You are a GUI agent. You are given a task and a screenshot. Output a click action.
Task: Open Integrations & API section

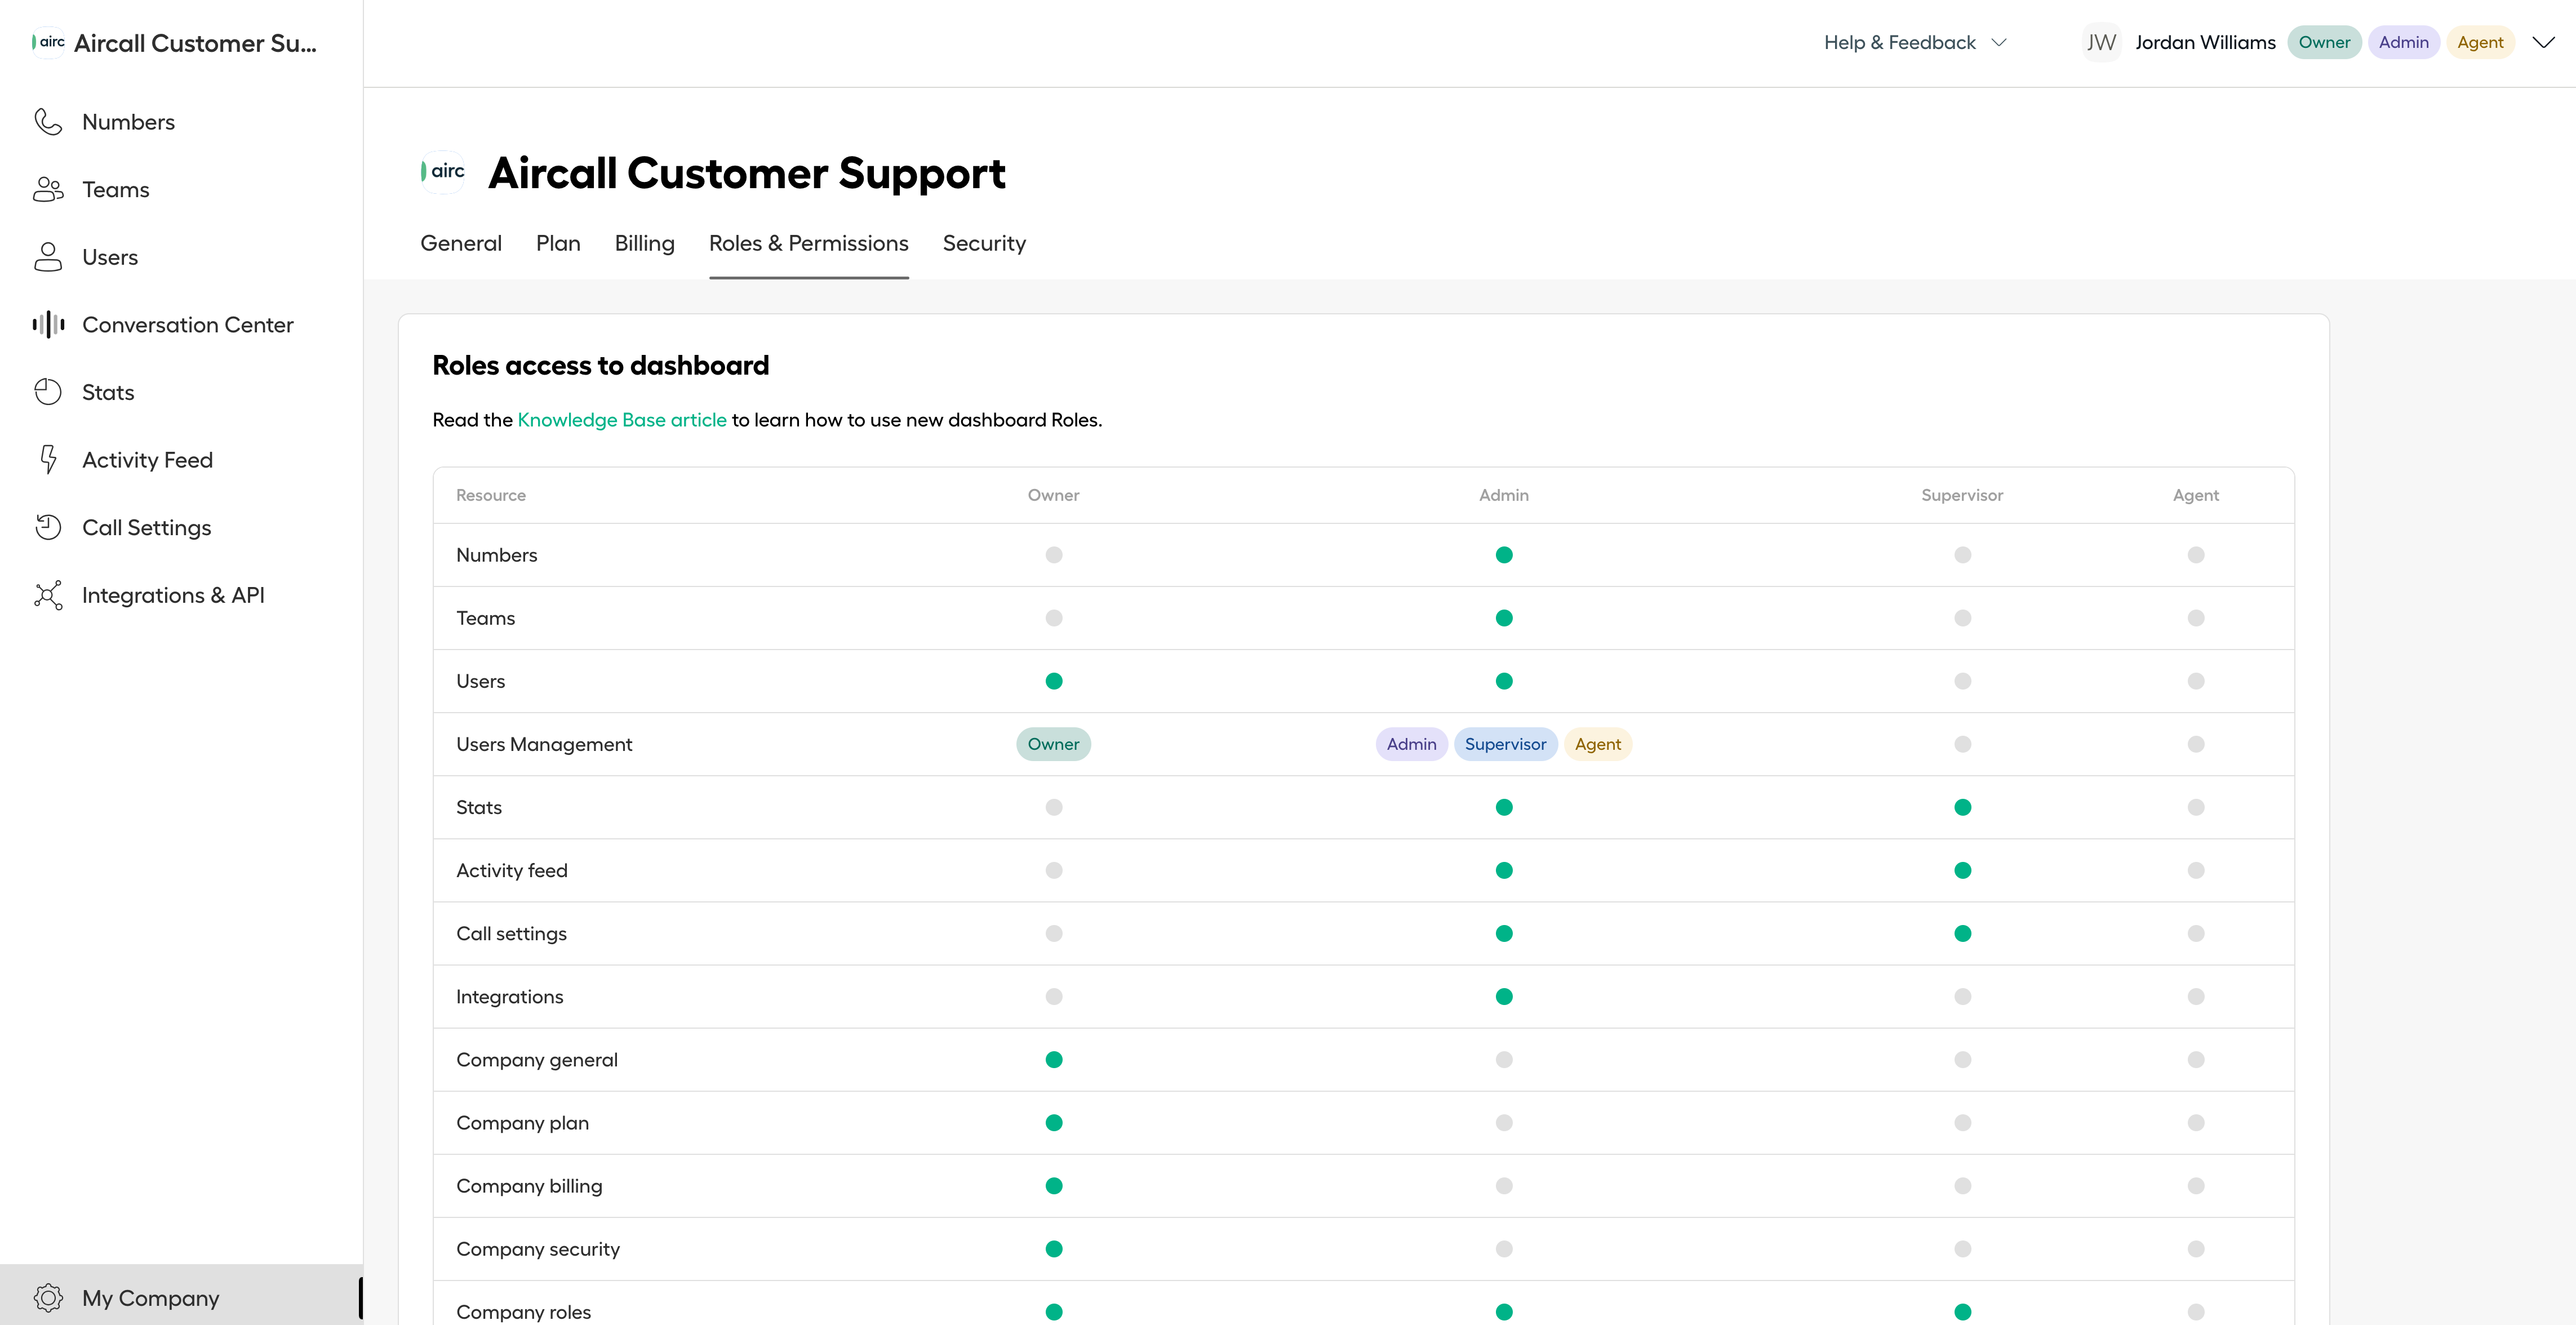pos(173,595)
